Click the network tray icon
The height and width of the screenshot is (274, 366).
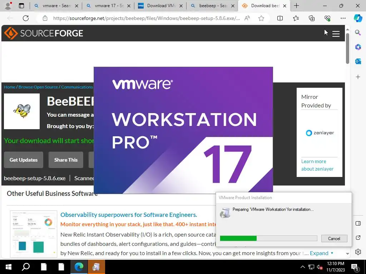point(311,267)
